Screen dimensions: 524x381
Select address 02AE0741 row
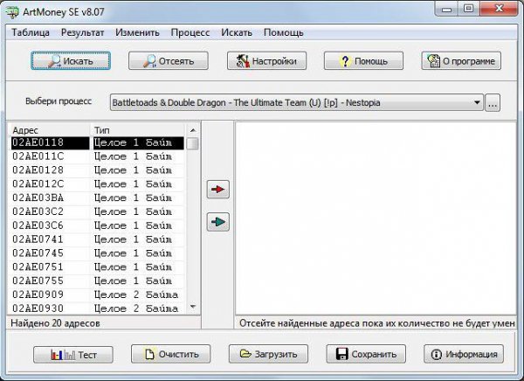click(97, 239)
